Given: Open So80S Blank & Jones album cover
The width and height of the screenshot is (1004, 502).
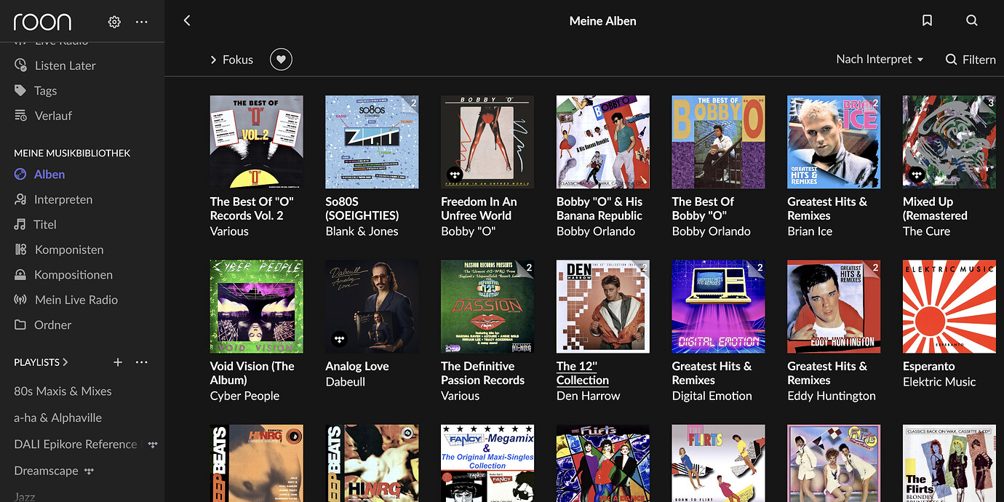Looking at the screenshot, I should (372, 143).
